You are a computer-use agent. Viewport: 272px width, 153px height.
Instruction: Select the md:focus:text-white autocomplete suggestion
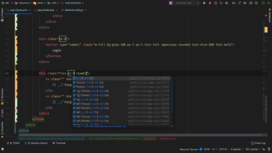(x=122, y=104)
